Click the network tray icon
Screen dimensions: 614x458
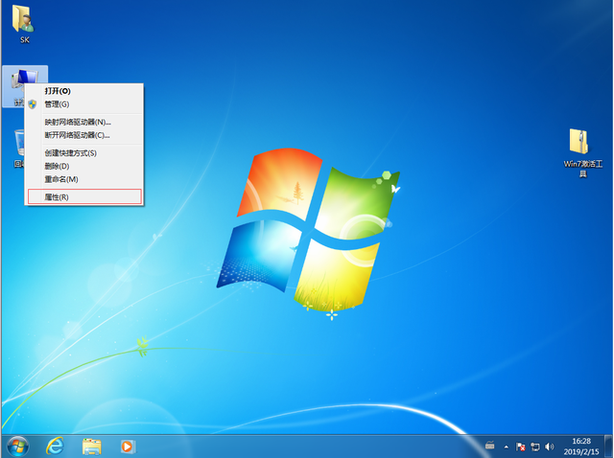pos(535,447)
